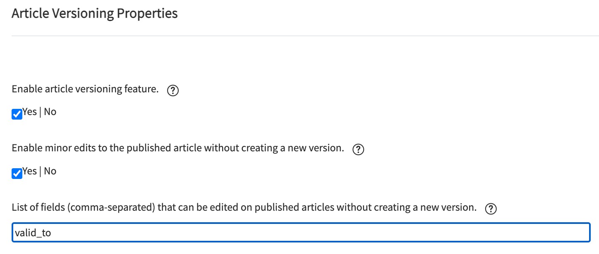Click the 'Enable article versioning feature.' label
The width and height of the screenshot is (599, 254).
[85, 89]
